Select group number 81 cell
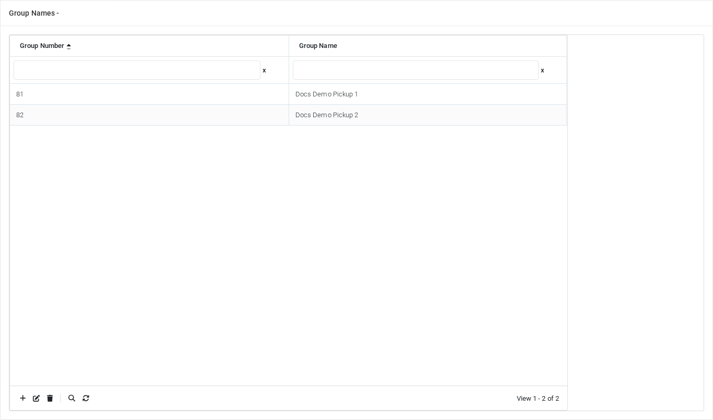Screen dimensions: 713x420 [149, 94]
